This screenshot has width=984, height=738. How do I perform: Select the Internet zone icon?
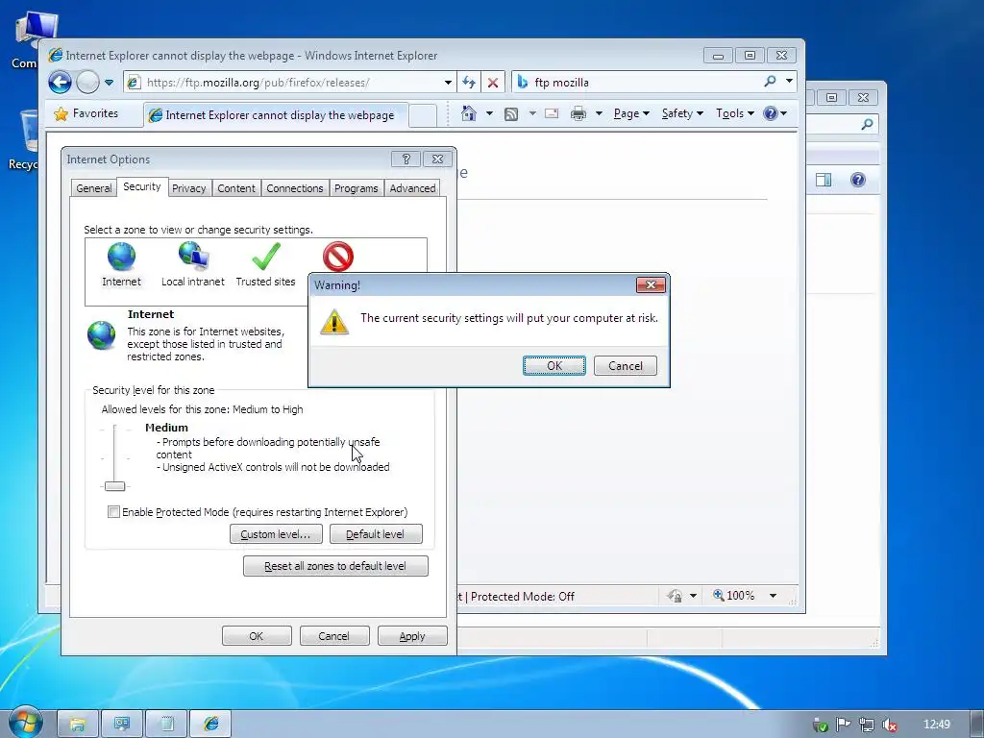[x=121, y=265]
